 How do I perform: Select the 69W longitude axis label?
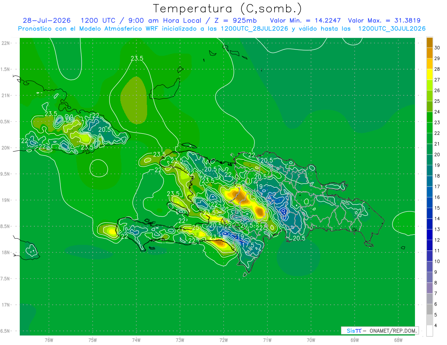coord(355,340)
